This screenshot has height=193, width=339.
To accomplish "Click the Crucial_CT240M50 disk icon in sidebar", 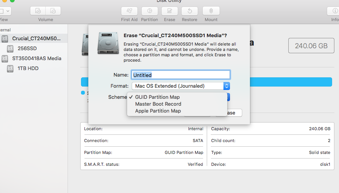I will pos(5,39).
